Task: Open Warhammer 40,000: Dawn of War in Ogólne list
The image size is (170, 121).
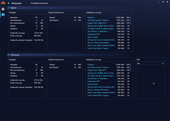Action: pos(101,26)
